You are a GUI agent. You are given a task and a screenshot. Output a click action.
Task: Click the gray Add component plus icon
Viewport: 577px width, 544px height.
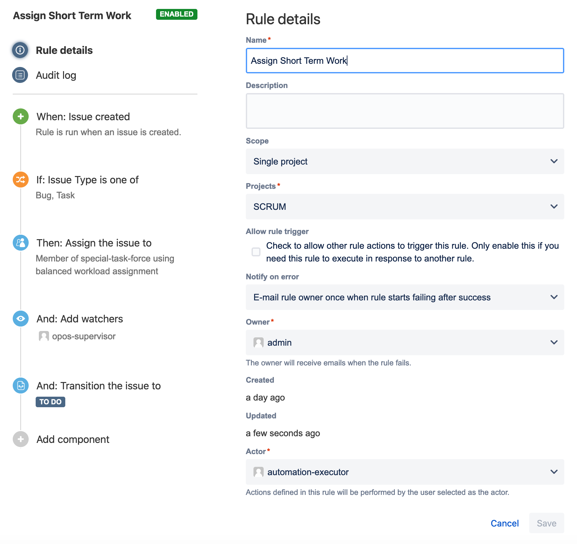(x=21, y=439)
